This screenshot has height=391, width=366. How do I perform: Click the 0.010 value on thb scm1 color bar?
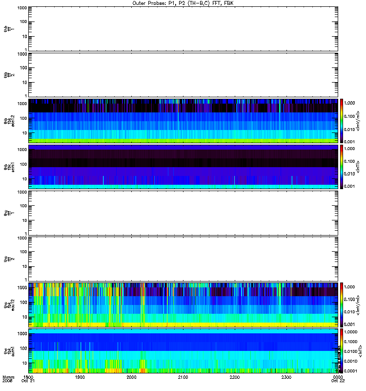(x=349, y=174)
